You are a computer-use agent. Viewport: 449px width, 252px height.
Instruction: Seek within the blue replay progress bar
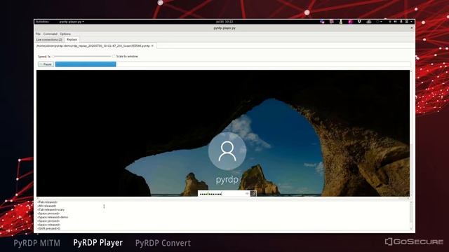[86, 64]
